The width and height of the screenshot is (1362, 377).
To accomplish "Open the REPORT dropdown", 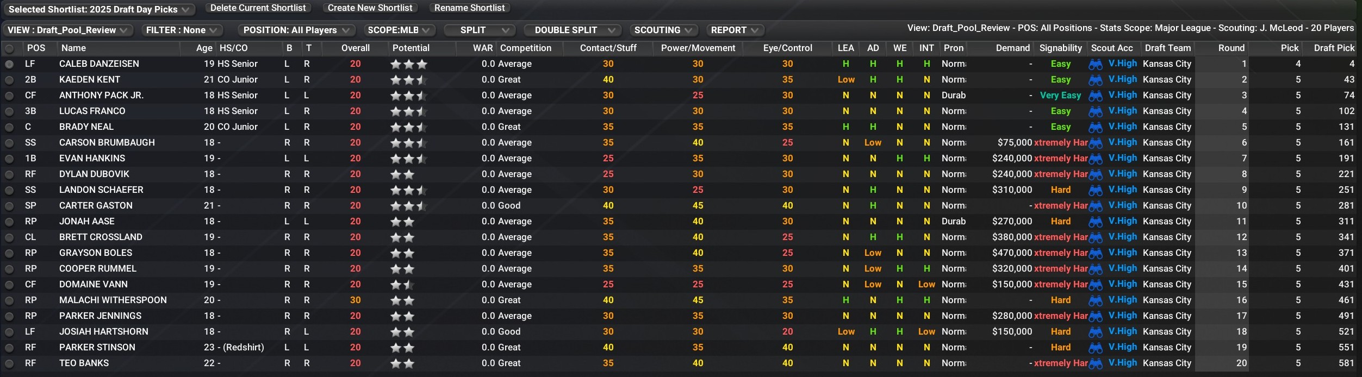I will [734, 30].
